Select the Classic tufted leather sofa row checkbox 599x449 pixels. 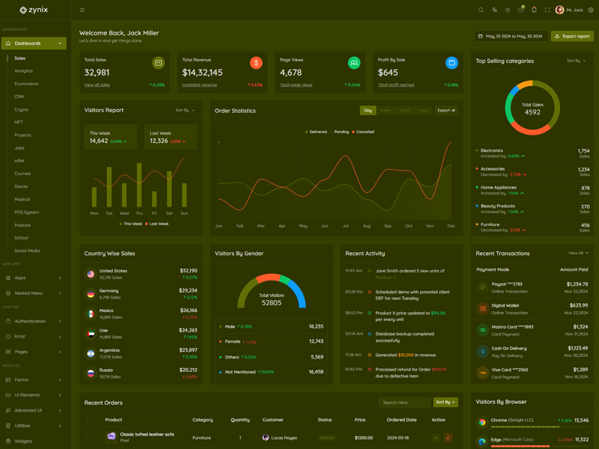pyautogui.click(x=89, y=438)
